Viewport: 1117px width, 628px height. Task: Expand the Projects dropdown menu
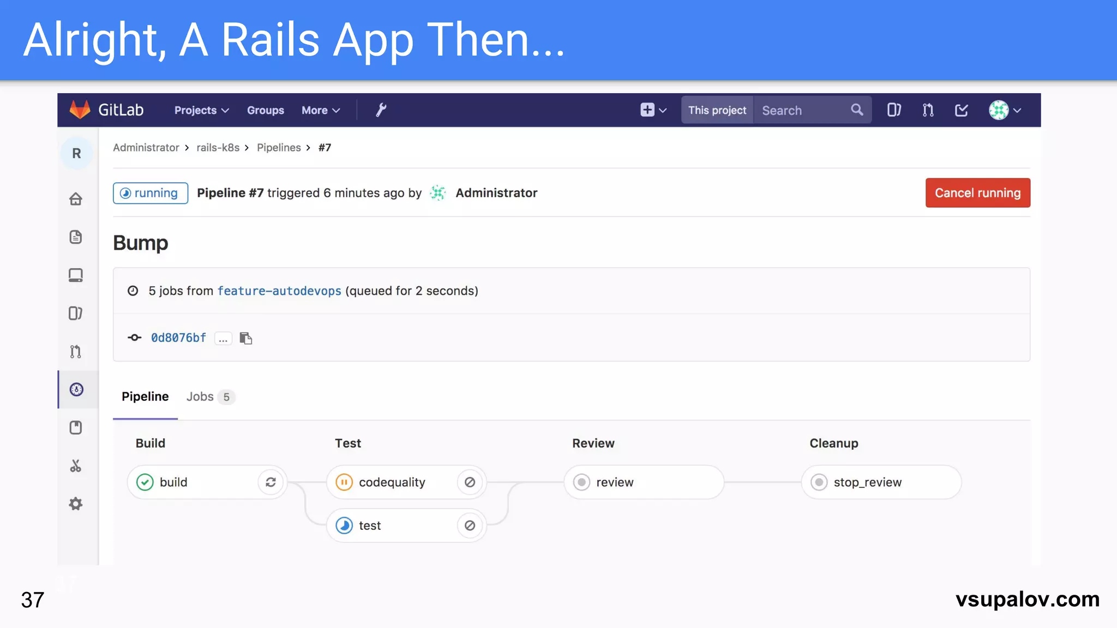point(201,110)
